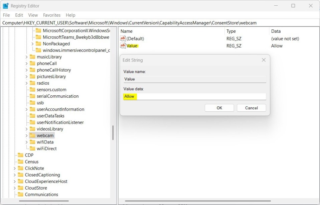320x205 pixels.
Task: Click the Value data input field
Action: tap(195, 96)
